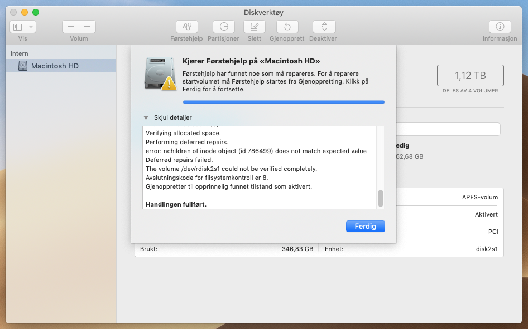Hit the Deaktiver unmount toolbar icon
528x329 pixels.
(324, 27)
